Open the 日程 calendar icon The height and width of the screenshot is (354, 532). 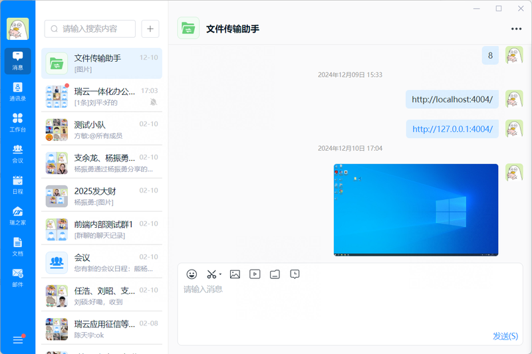18,185
